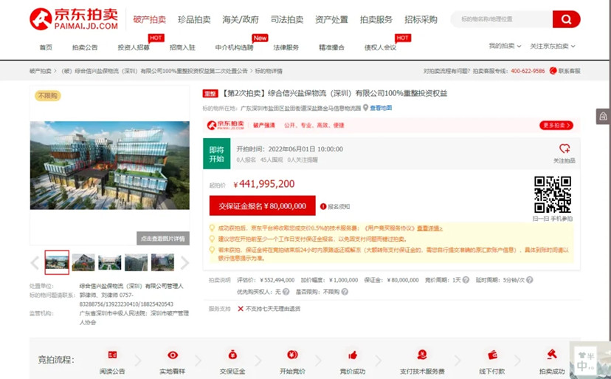Select the second thumbnail image
Screen dimensions: 611x379
pos(83,262)
